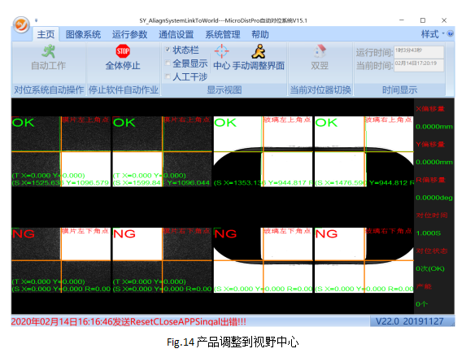Click the 自动工作 running man icon
This screenshot has height=353, width=466.
[x=48, y=51]
